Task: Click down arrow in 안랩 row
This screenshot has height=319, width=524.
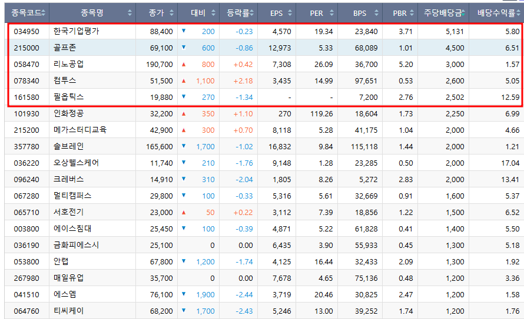Action: click(x=184, y=261)
